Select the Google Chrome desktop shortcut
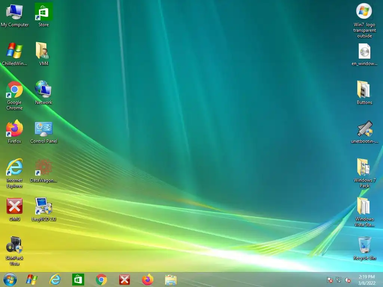The image size is (383, 287). [x=15, y=96]
